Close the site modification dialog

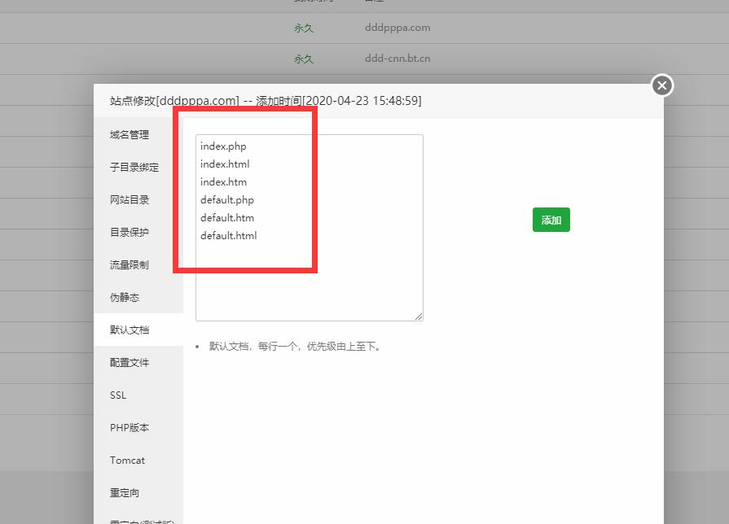coord(661,85)
